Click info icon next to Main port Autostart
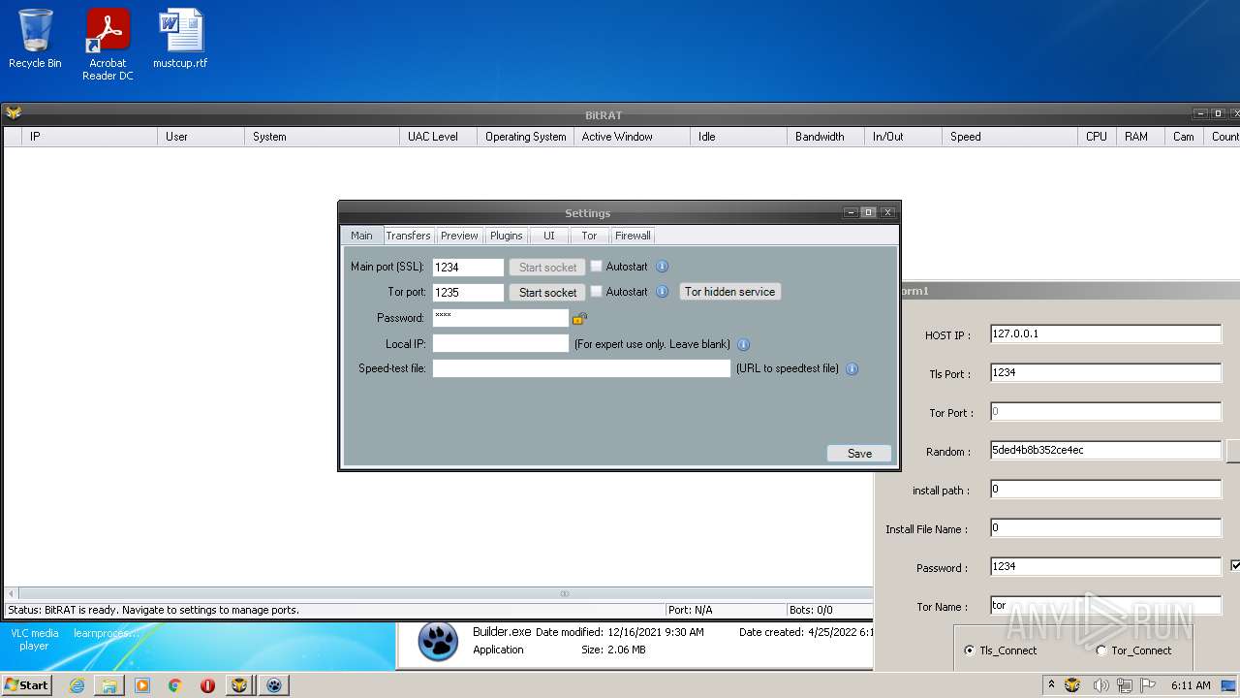This screenshot has height=698, width=1240. coord(663,267)
